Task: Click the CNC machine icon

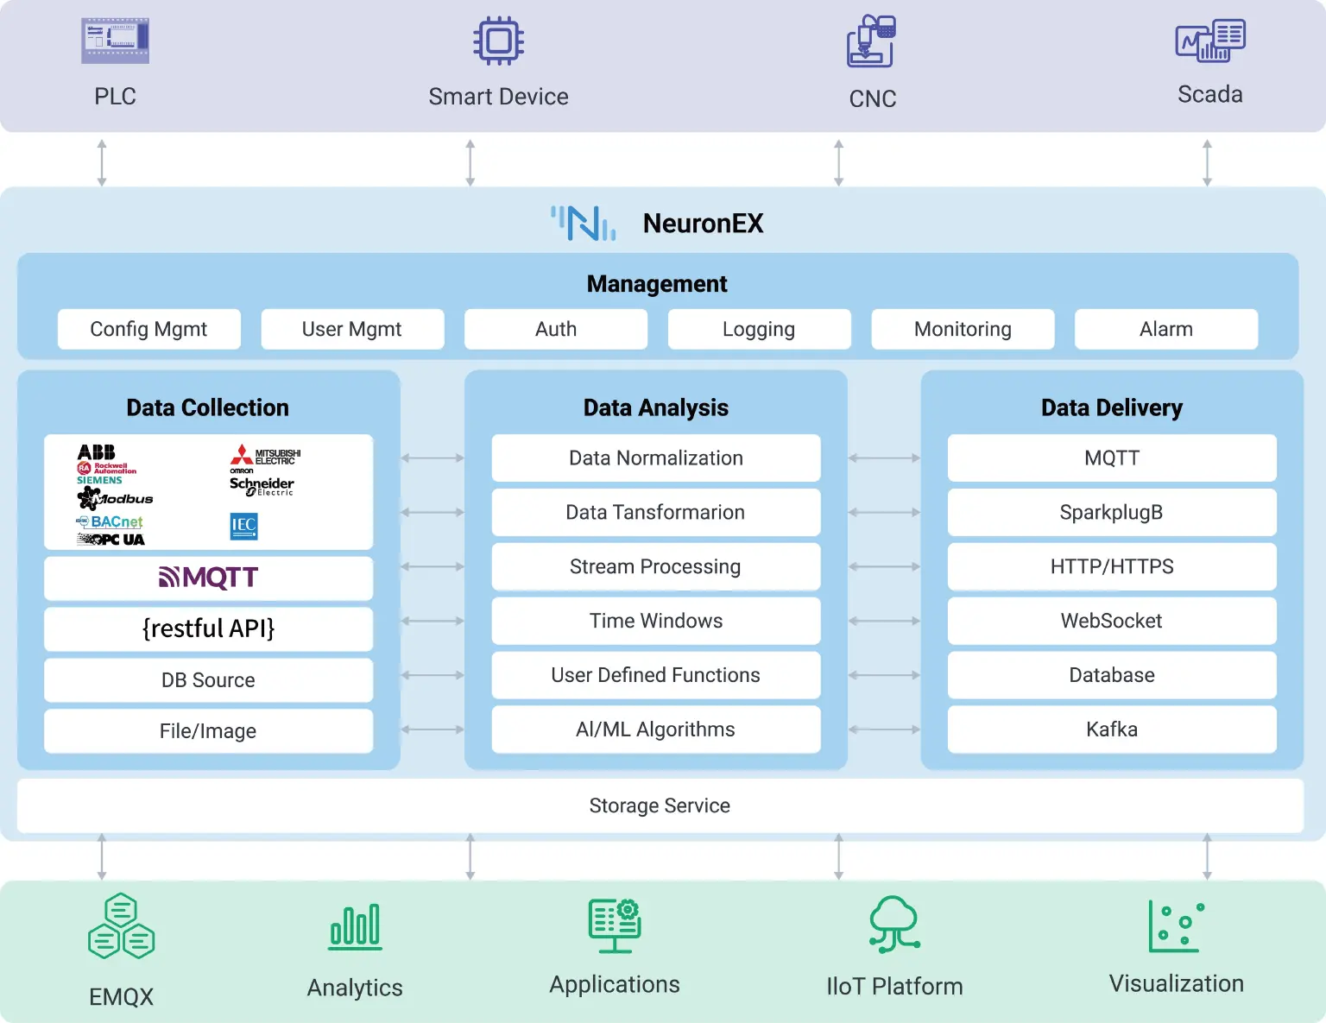Action: pyautogui.click(x=870, y=41)
